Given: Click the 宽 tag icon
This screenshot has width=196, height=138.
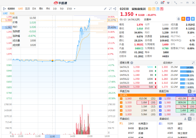Looking at the screenshot, I should [x=162, y=9].
